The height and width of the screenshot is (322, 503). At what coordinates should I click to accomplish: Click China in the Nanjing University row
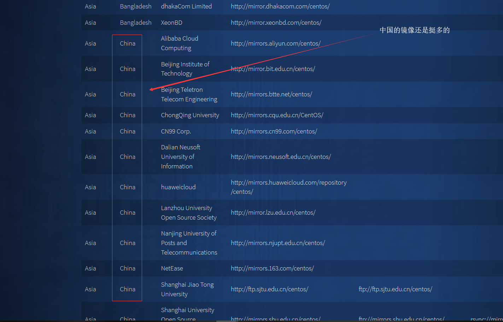click(x=128, y=243)
